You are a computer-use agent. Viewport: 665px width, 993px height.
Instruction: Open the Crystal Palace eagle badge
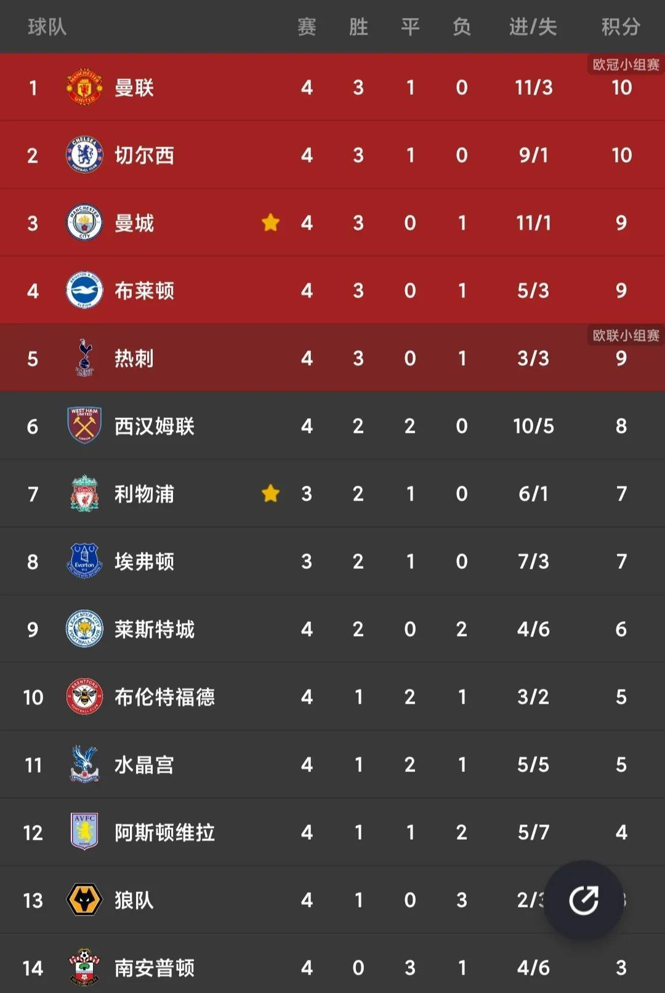tap(84, 764)
